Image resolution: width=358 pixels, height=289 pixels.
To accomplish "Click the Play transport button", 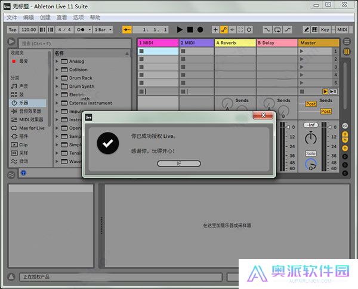I will [180, 30].
